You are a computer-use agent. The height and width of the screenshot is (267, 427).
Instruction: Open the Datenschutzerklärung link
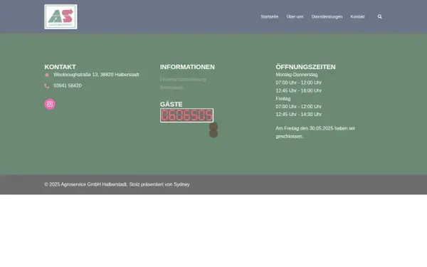click(x=183, y=79)
